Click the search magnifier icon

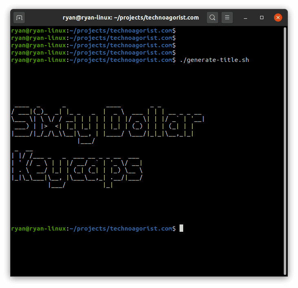click(212, 18)
